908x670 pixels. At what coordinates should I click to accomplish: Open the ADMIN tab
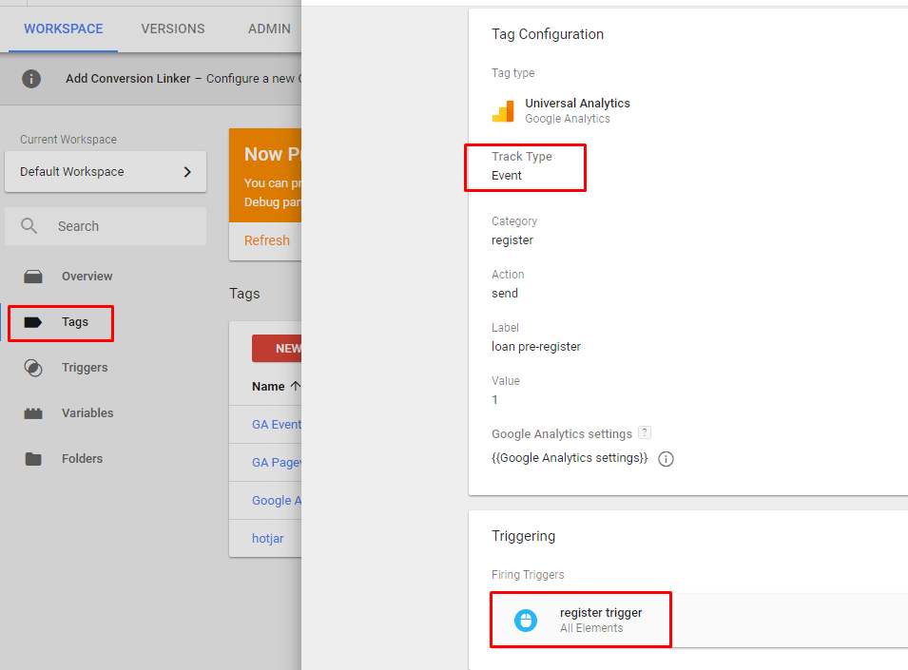(269, 29)
